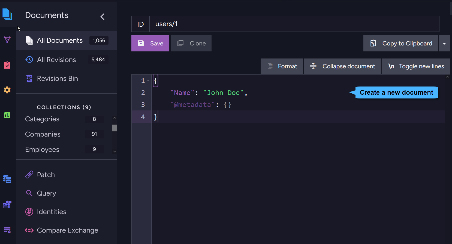Select All Documents in the side menu

click(x=67, y=40)
